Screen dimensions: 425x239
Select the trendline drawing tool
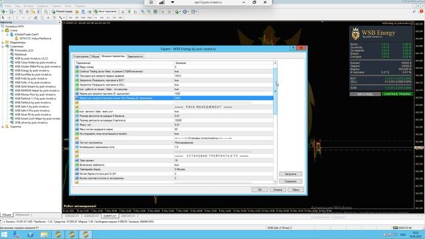coord(29,18)
